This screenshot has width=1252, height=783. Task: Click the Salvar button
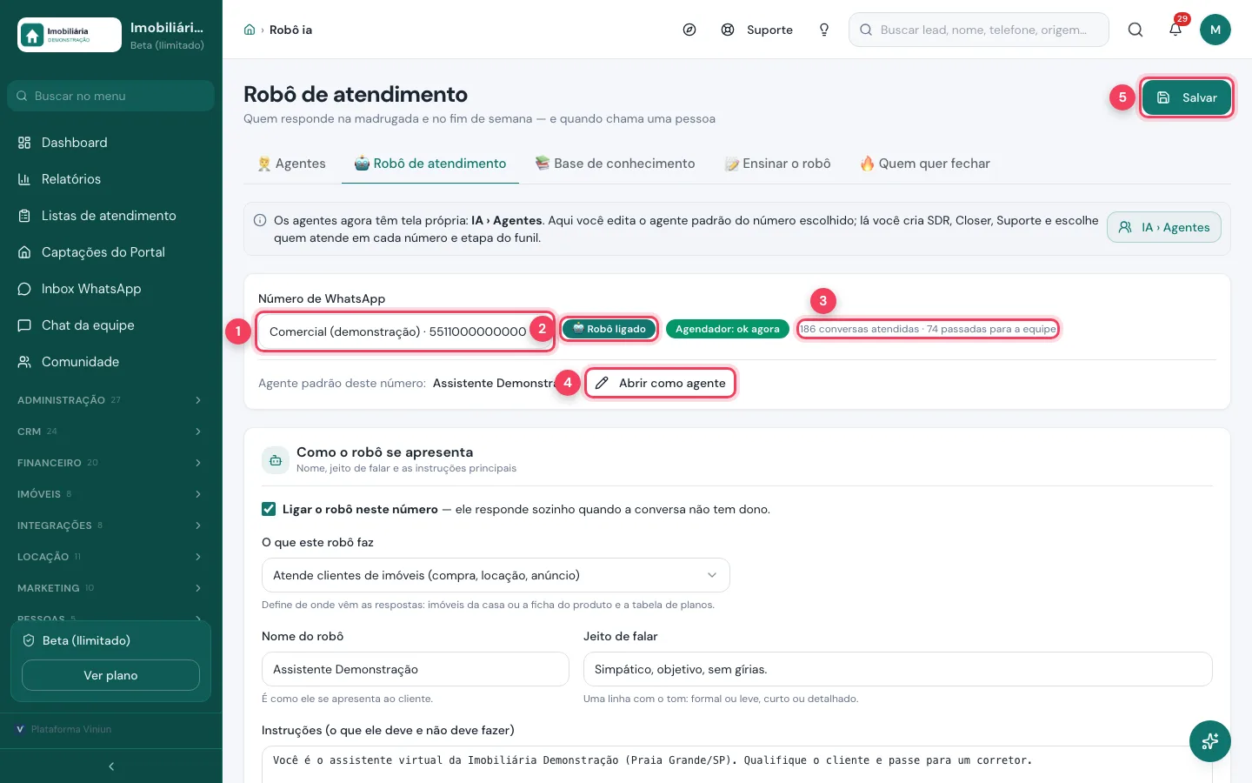(1187, 97)
